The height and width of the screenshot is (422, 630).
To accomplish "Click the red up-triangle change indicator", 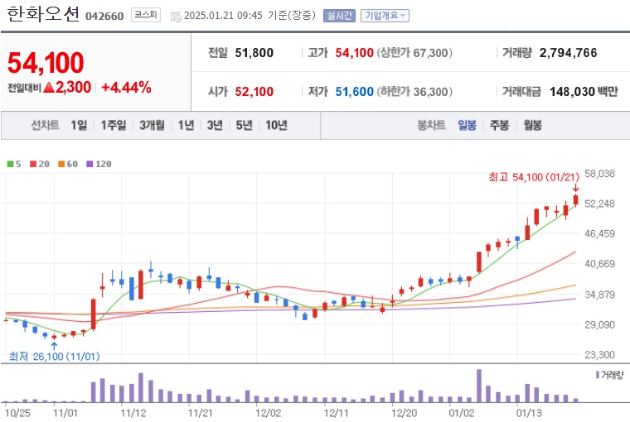I will pyautogui.click(x=49, y=87).
